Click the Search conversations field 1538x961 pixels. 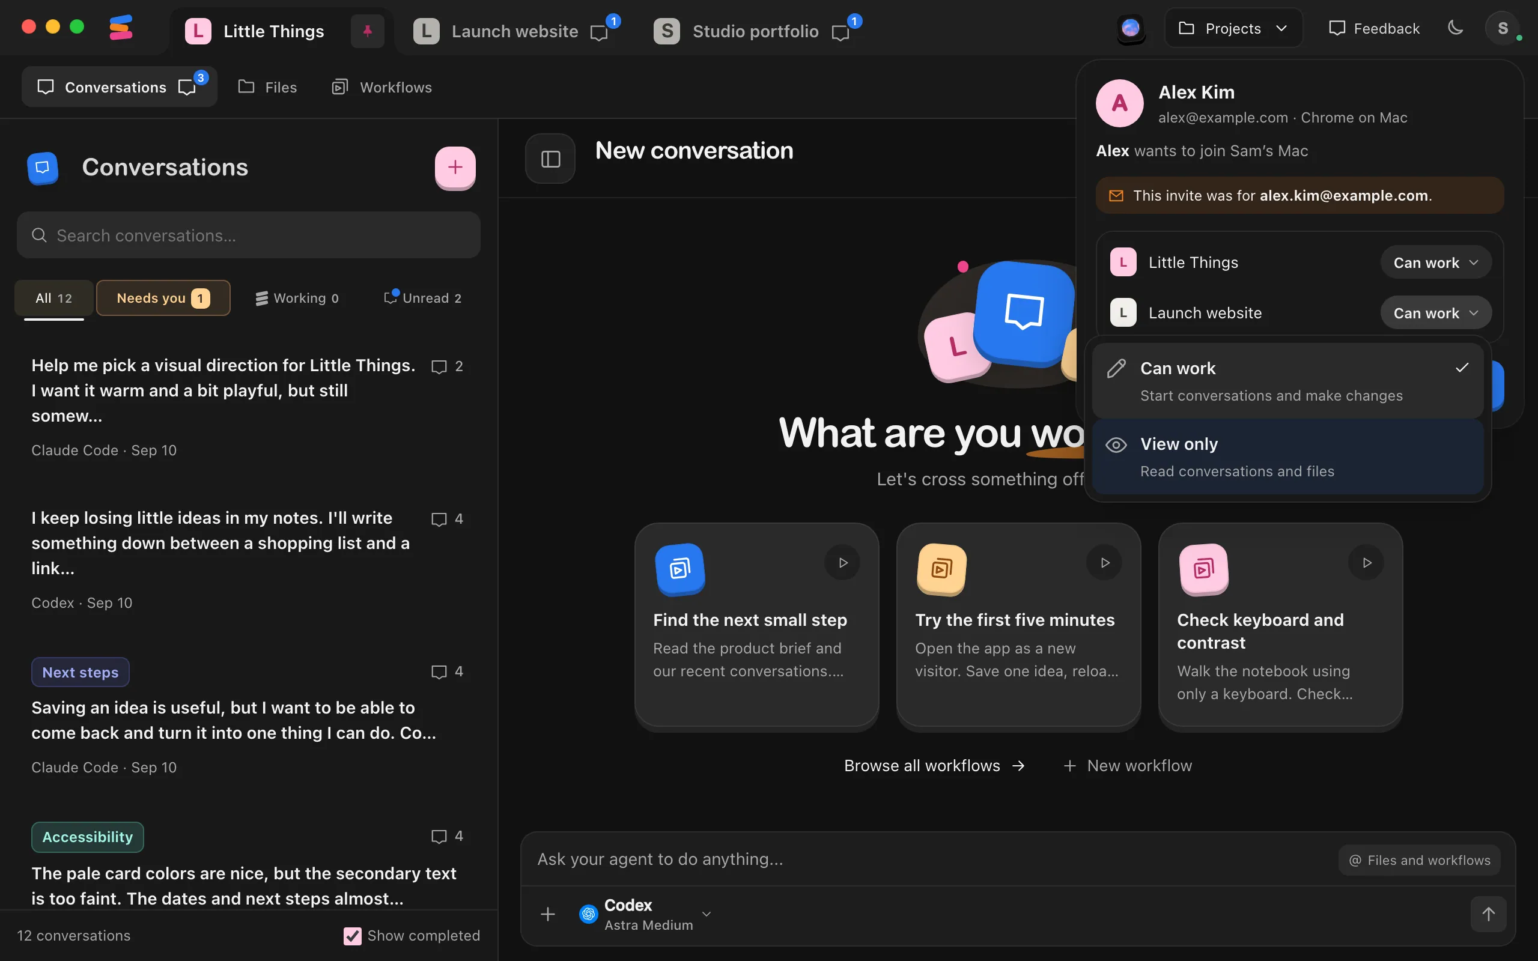[x=249, y=235]
